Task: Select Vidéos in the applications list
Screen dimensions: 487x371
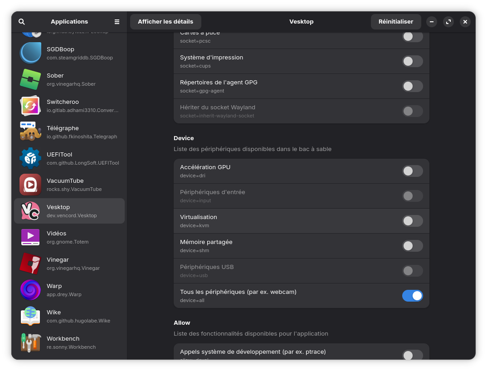Action: [x=69, y=237]
